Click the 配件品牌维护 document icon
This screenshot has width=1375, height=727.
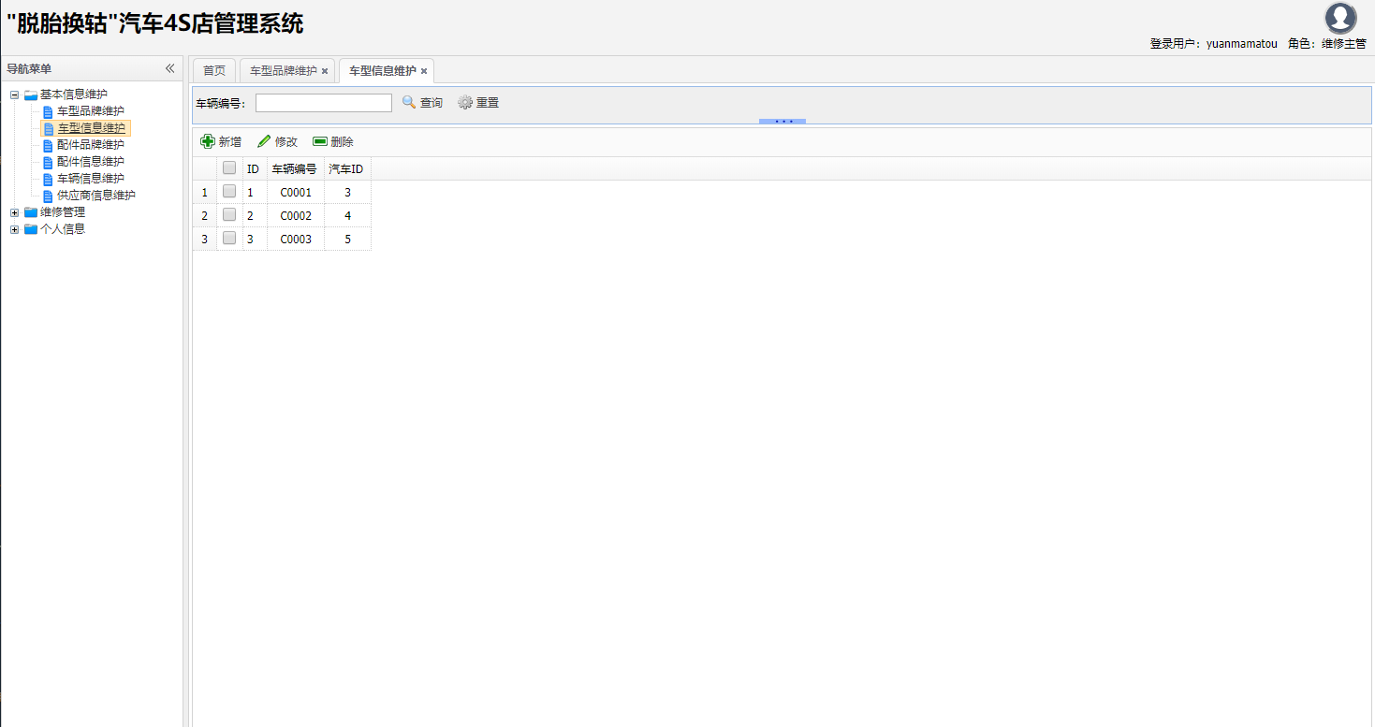48,146
